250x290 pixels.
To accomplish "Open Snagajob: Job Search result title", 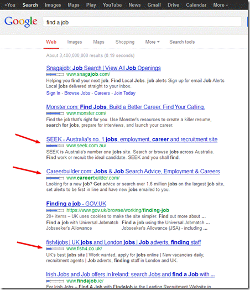I will pos(103,68).
